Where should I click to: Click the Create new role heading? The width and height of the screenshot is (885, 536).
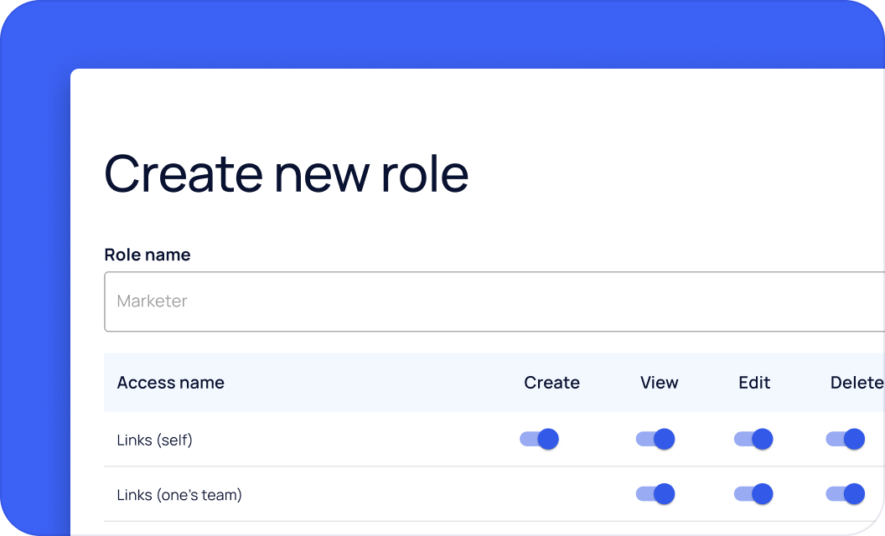pyautogui.click(x=286, y=173)
